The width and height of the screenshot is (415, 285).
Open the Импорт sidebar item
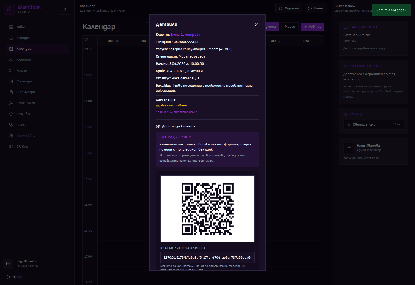[23, 38]
